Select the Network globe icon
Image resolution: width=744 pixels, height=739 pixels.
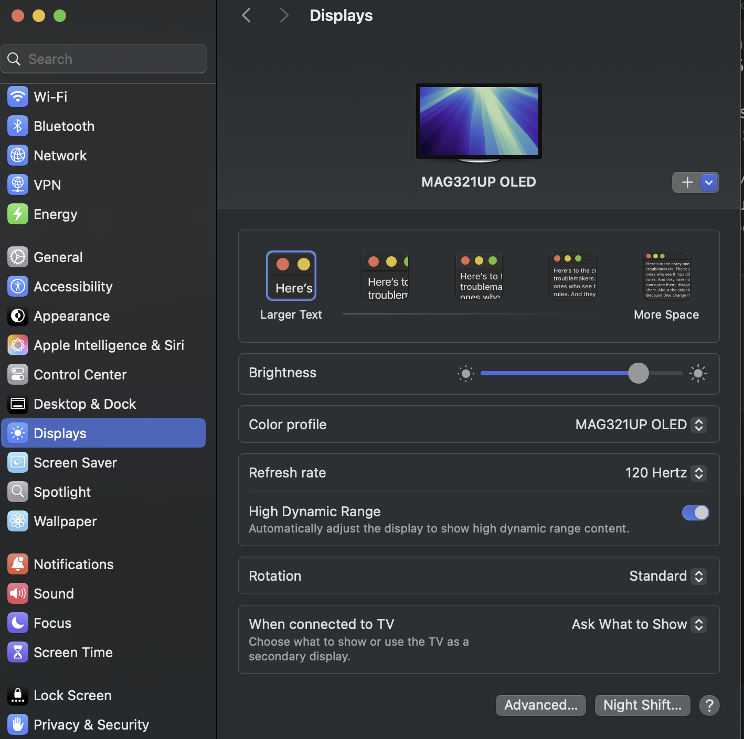(18, 155)
